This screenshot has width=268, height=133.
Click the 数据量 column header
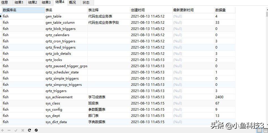pos(225,10)
